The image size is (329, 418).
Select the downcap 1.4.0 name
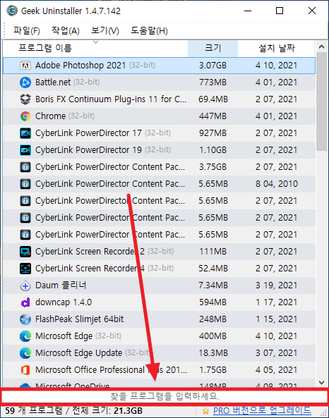[64, 302]
